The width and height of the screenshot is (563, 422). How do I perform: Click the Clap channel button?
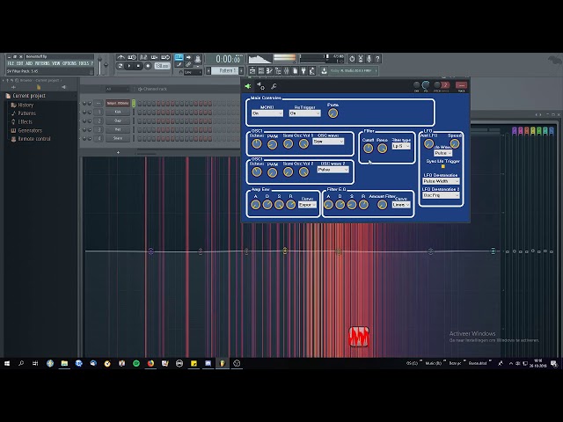[118, 121]
